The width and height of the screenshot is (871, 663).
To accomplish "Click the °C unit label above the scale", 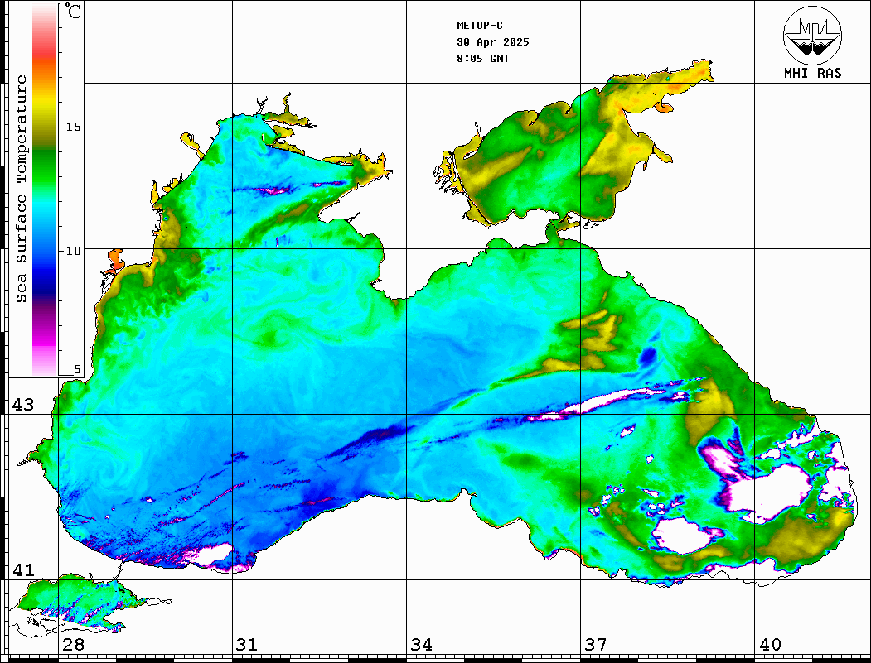I will 73,11.
